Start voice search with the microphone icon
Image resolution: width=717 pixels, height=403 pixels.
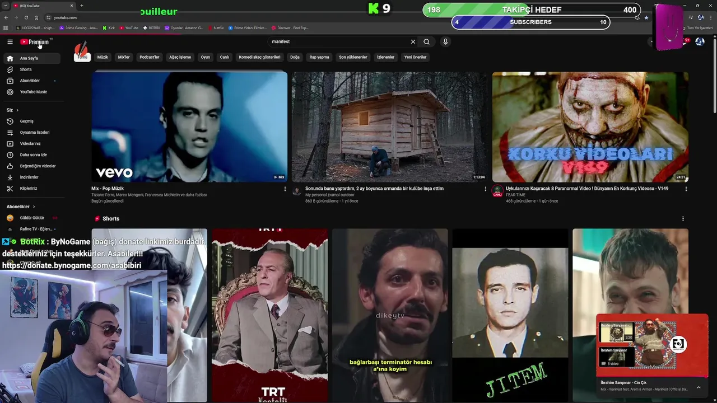click(x=445, y=41)
